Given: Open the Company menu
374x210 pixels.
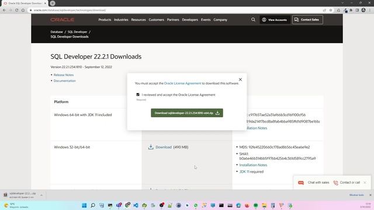Looking at the screenshot, I should point(220,20).
